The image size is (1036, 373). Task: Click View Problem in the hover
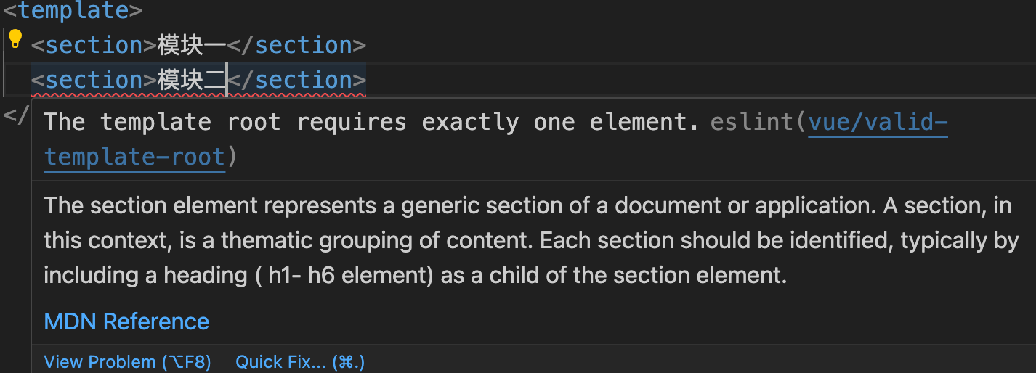[x=127, y=361]
